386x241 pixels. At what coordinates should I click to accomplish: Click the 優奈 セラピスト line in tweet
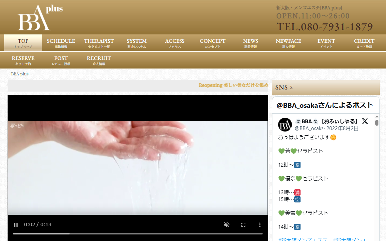click(x=303, y=179)
